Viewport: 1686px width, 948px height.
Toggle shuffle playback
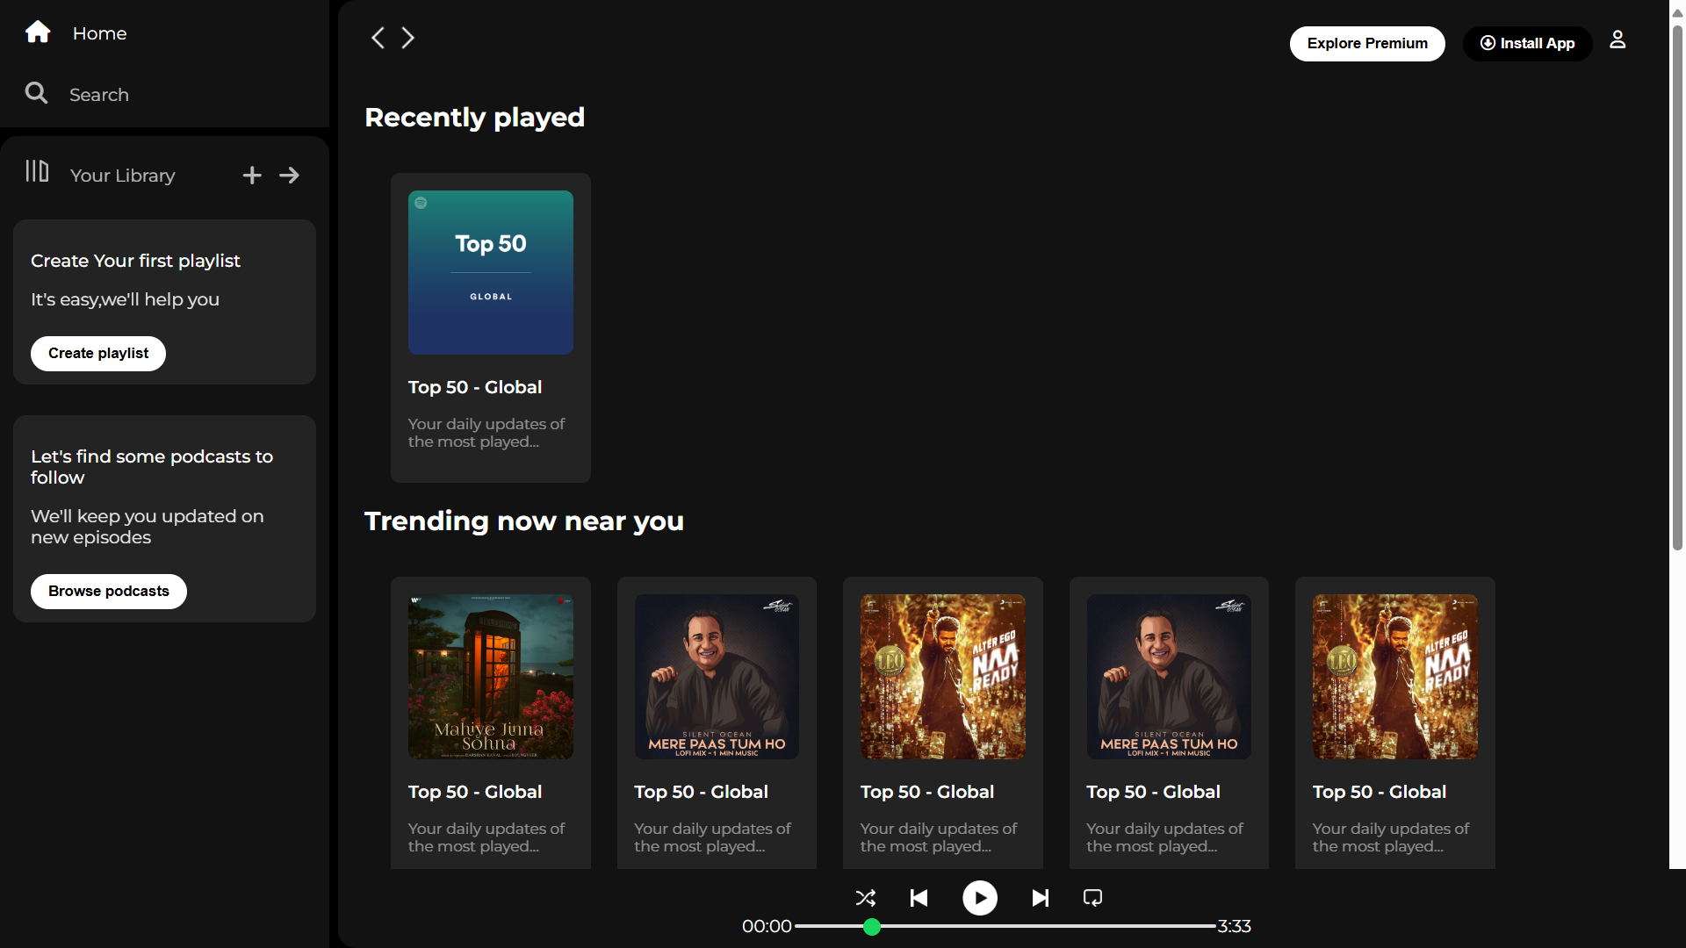pos(866,898)
